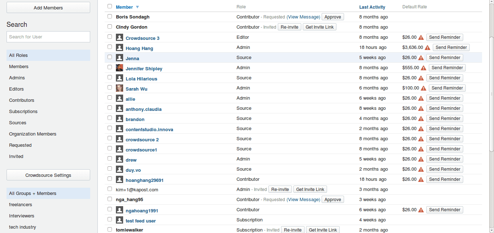Open the Add Members dialog

[48, 8]
